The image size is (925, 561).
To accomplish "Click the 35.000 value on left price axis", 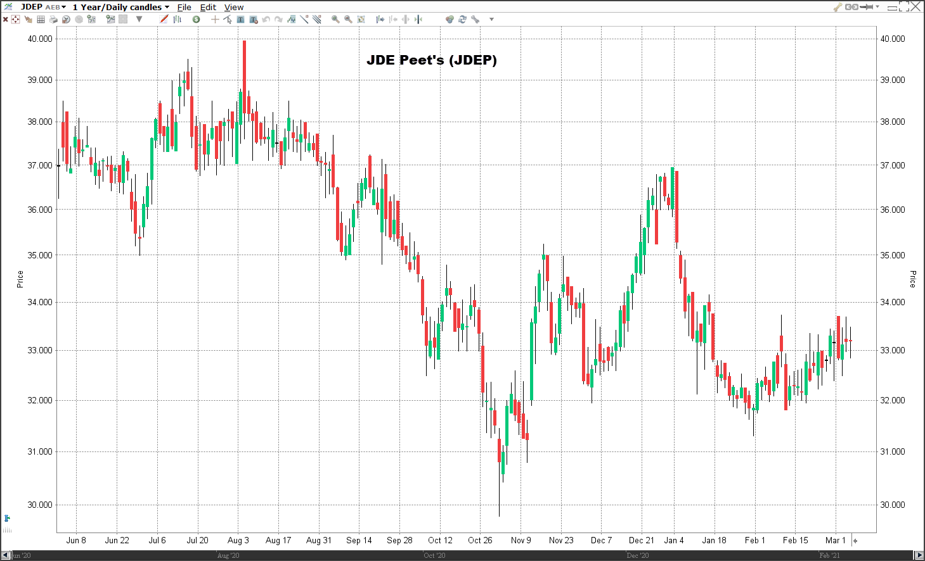I will pos(40,255).
